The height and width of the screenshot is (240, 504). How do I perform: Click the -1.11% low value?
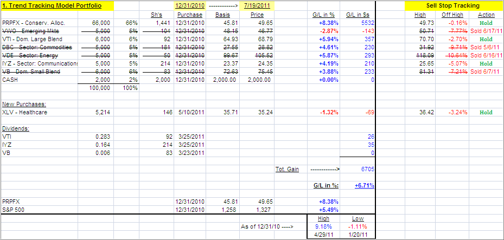(x=358, y=226)
